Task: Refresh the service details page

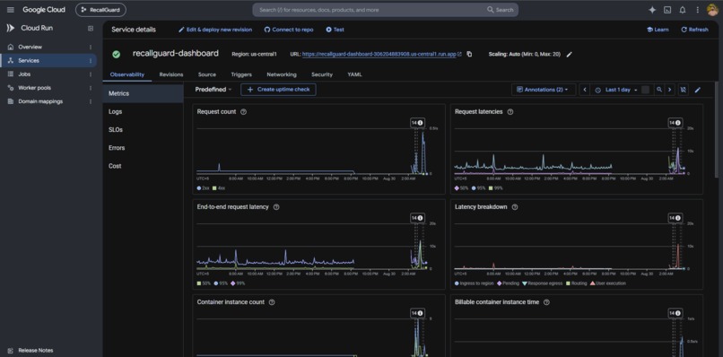Action: pos(694,30)
